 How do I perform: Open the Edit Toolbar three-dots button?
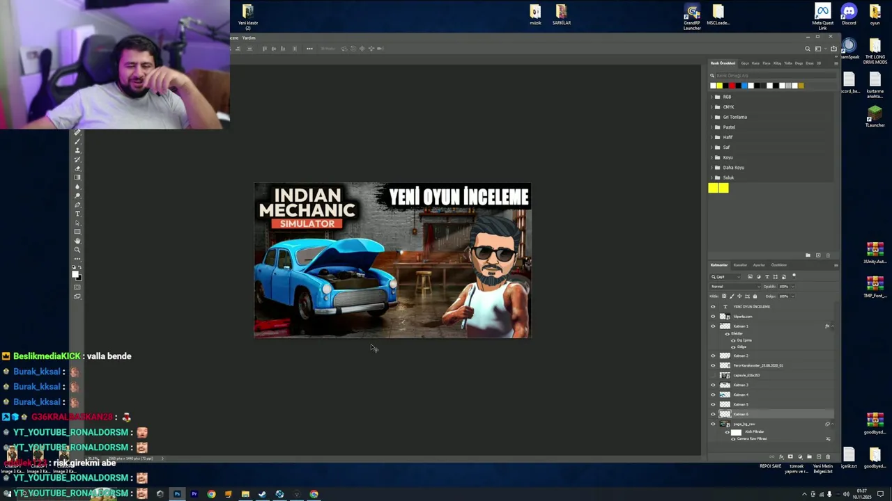click(77, 258)
